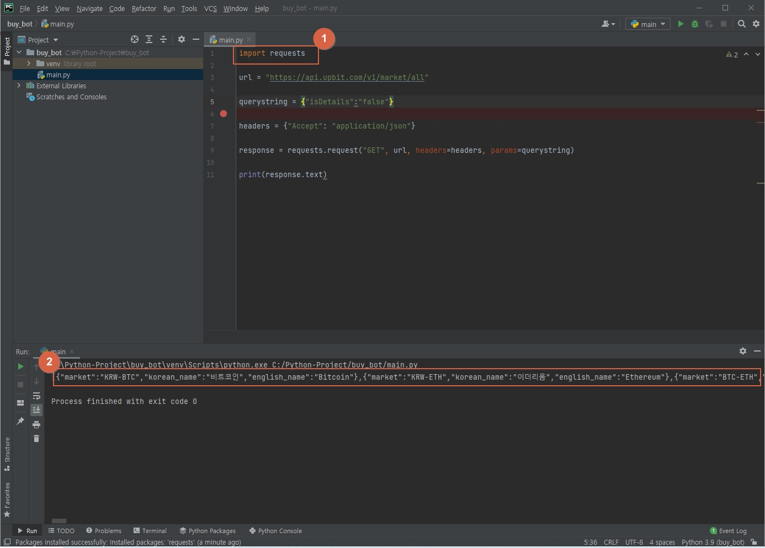Clear all console output trash icon
This screenshot has height=548, width=765.
[x=36, y=439]
